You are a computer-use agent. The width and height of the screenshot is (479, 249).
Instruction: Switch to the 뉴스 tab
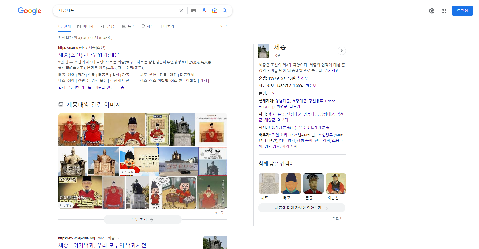[129, 26]
